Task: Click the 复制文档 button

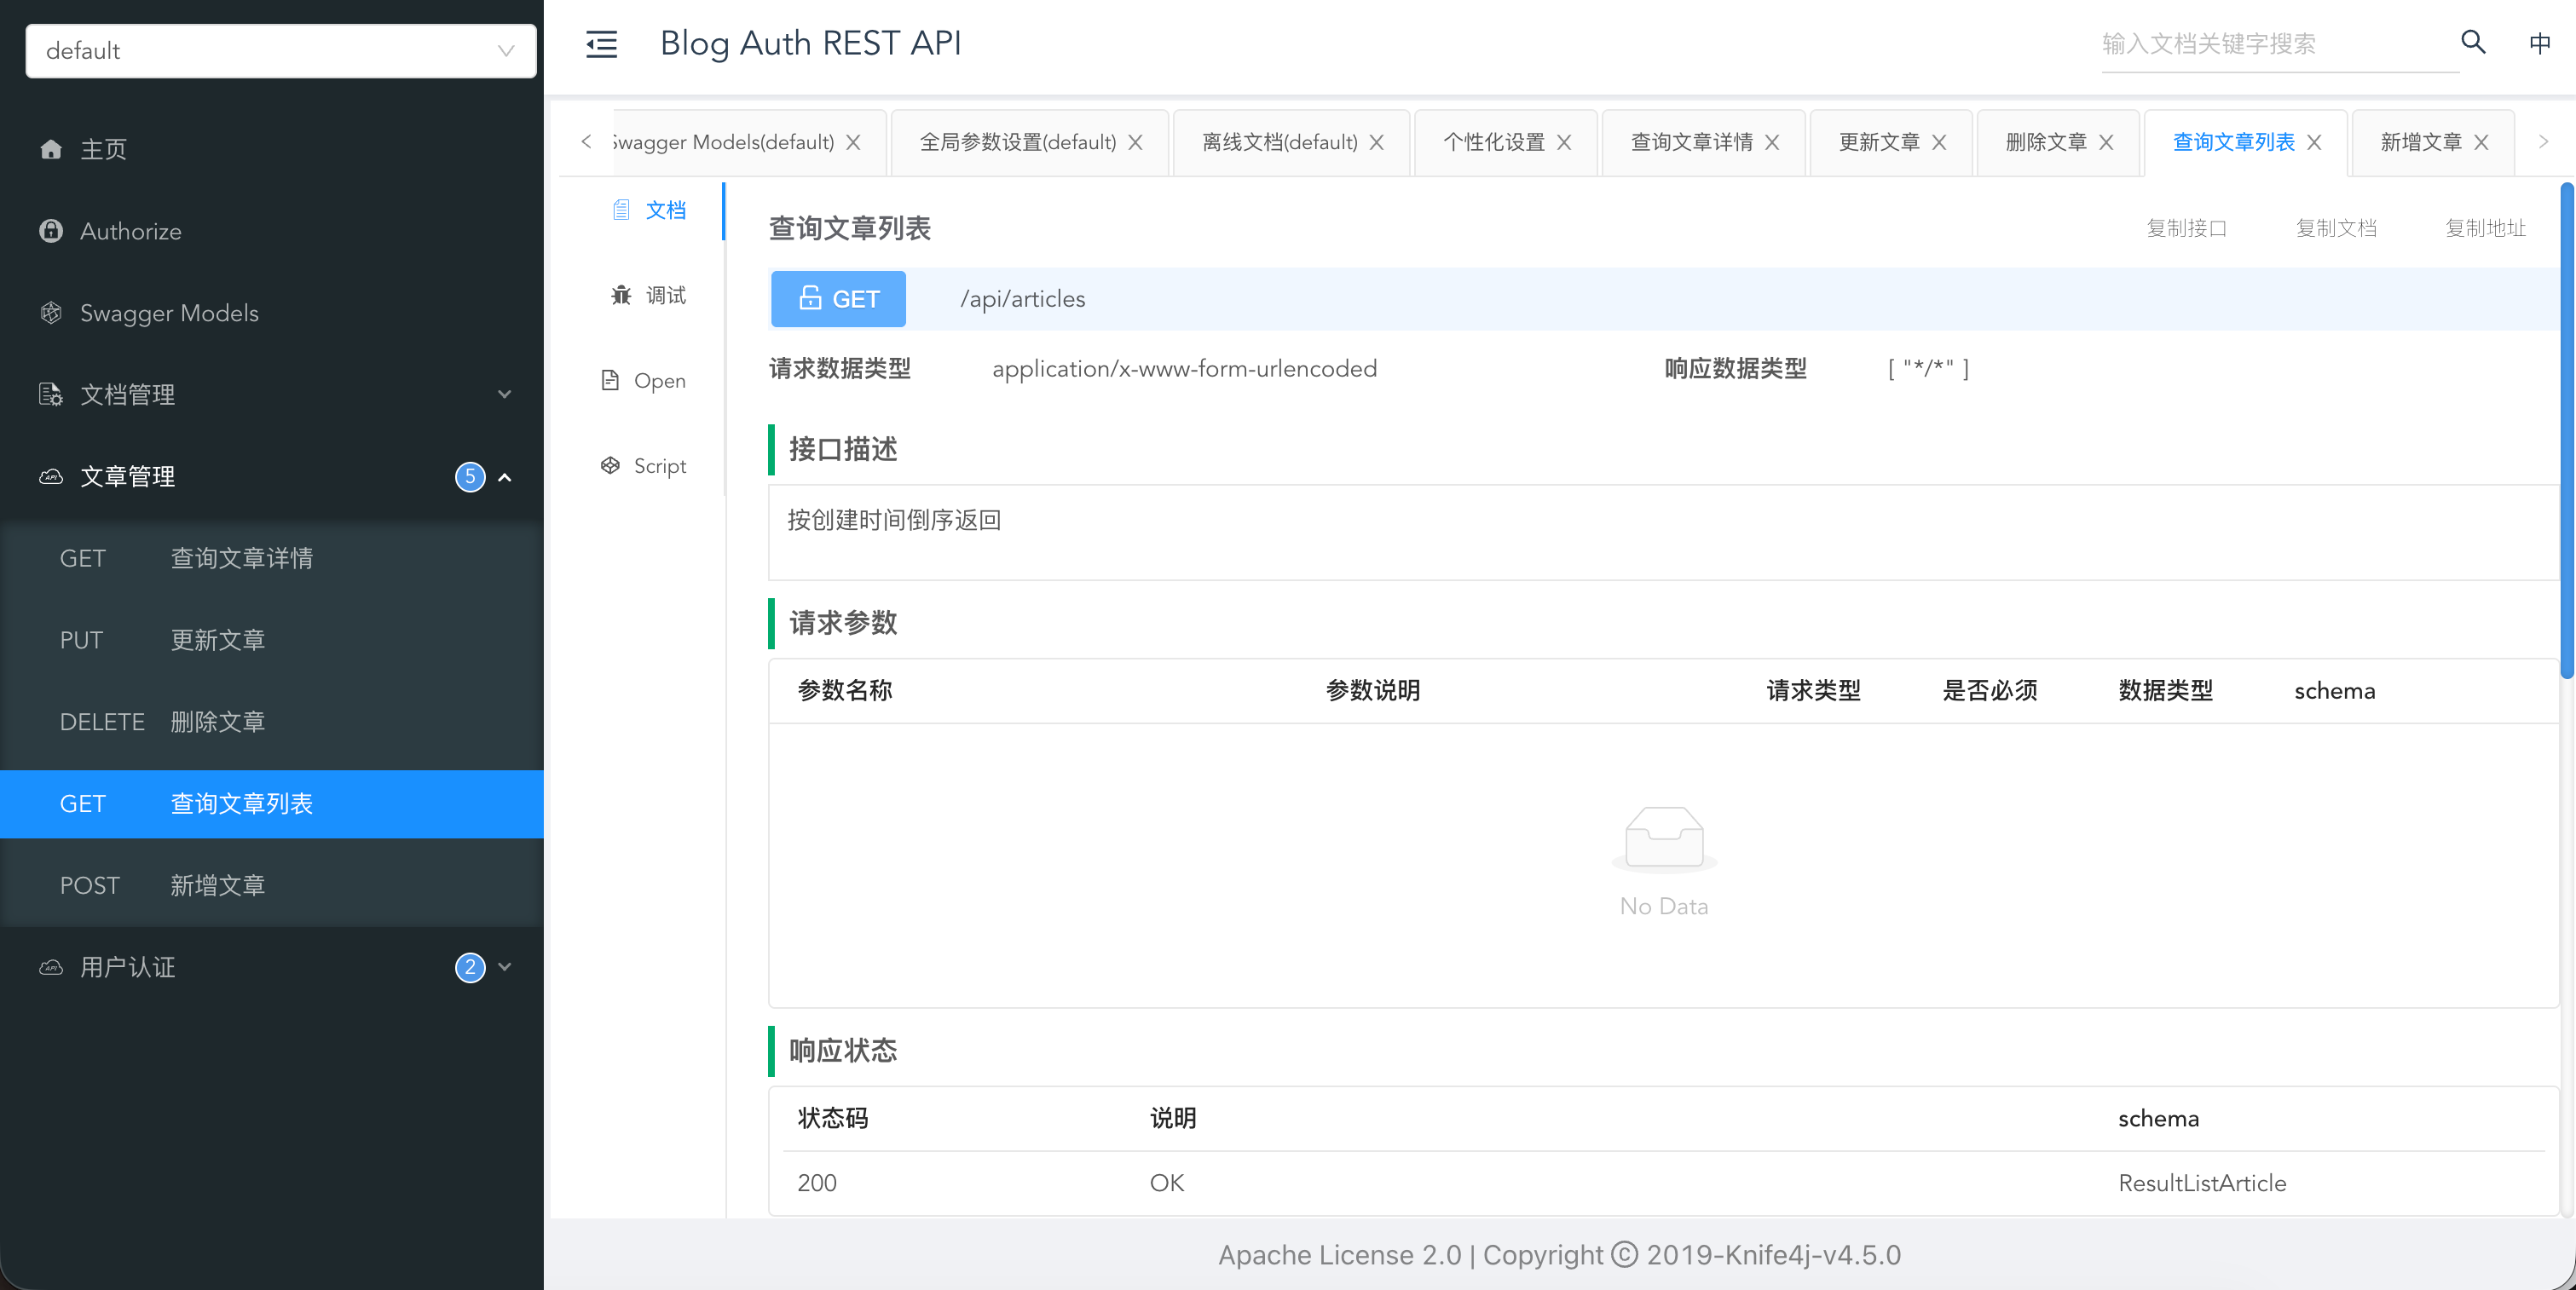Action: tap(2336, 229)
